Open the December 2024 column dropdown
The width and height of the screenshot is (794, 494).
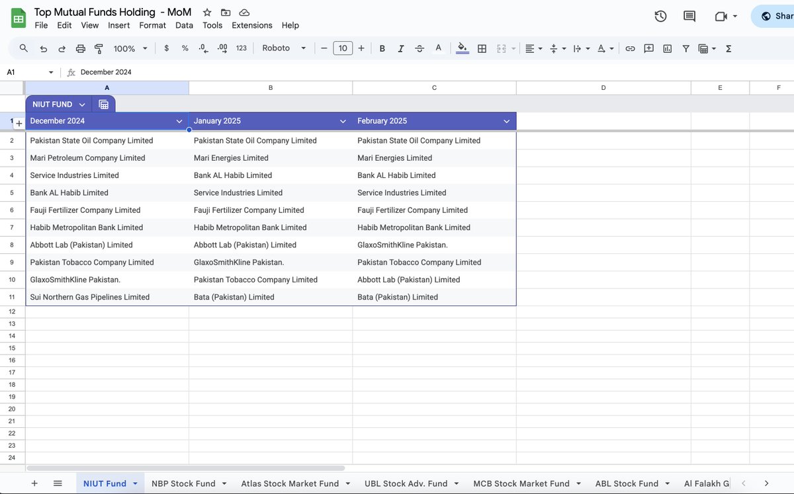[x=179, y=121]
